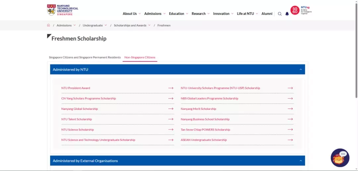Viewport: 358px width, 171px height.
Task: Follow the arrow beside CN Yang Scholars Programme Scholarship
Action: click(171, 98)
